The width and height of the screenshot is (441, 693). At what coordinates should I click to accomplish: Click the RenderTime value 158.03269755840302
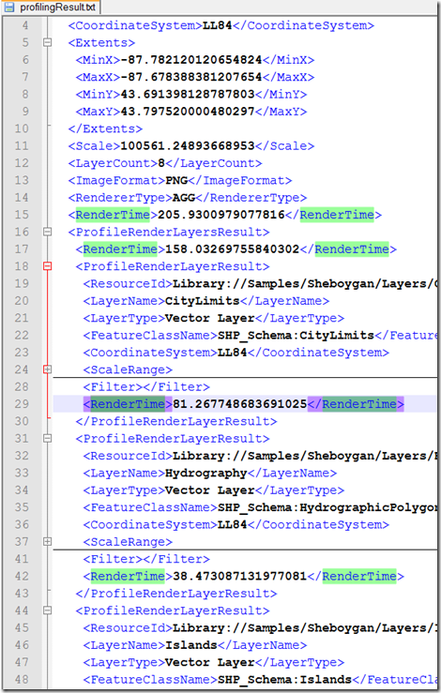pos(232,249)
